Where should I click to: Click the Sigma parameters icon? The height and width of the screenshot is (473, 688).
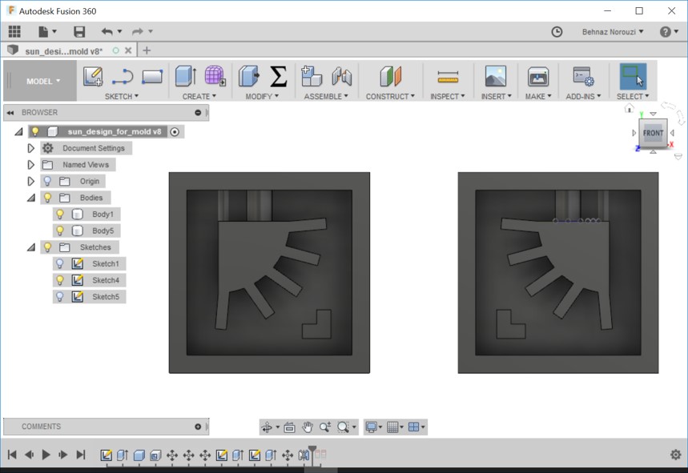278,76
